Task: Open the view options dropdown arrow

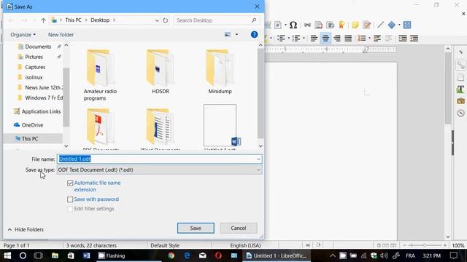Action: (236, 34)
